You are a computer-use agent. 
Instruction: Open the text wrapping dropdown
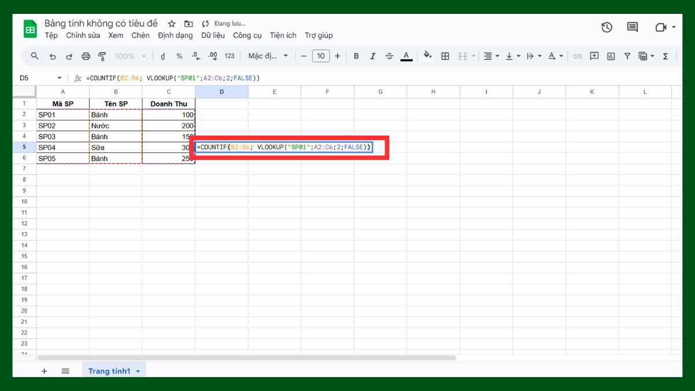535,56
